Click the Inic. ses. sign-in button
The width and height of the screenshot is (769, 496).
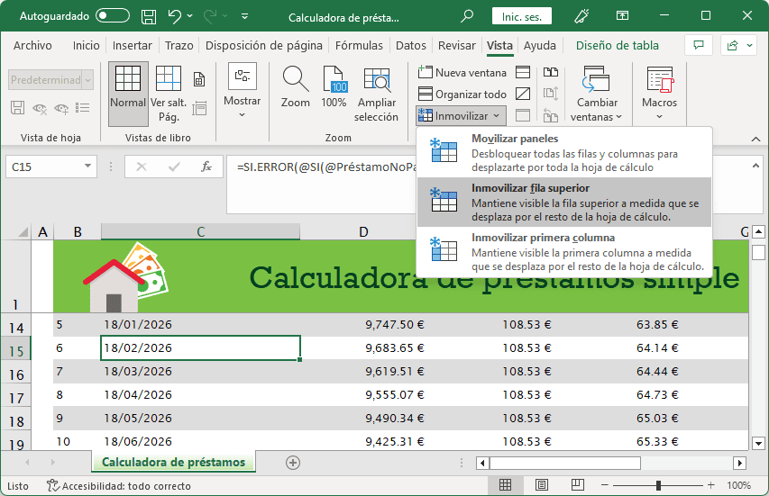tap(521, 16)
